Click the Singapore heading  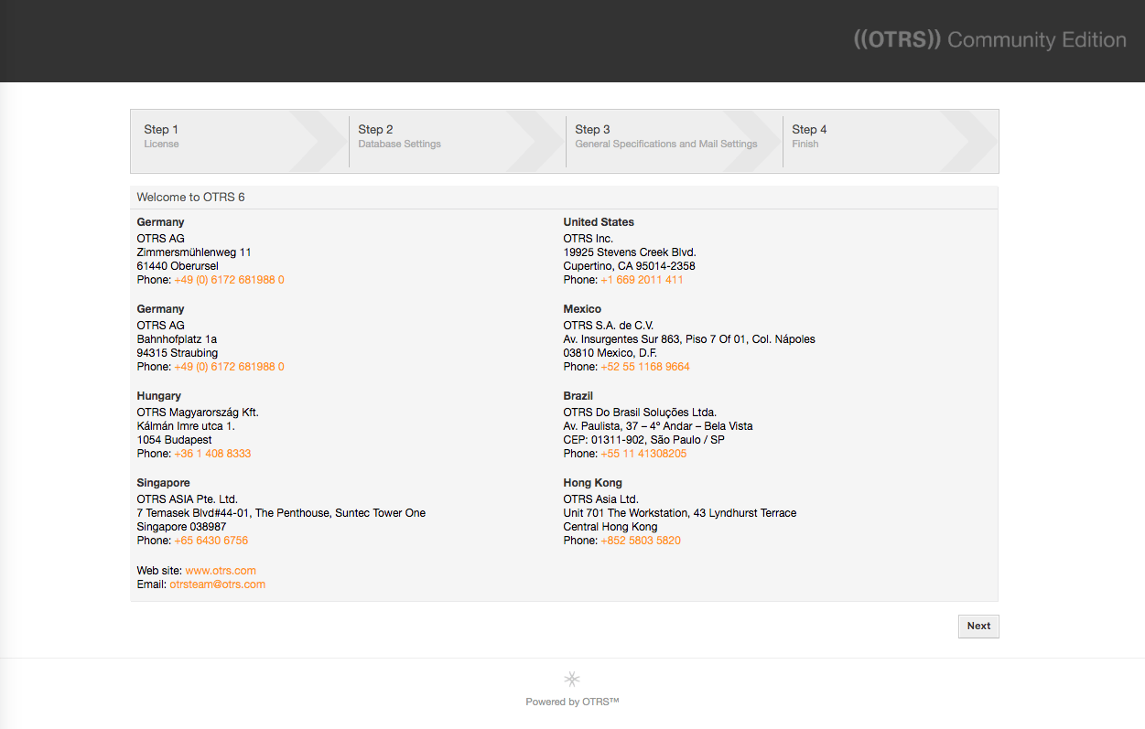[x=164, y=483]
